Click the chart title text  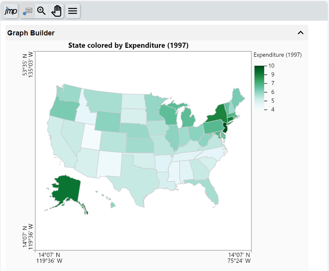click(129, 45)
